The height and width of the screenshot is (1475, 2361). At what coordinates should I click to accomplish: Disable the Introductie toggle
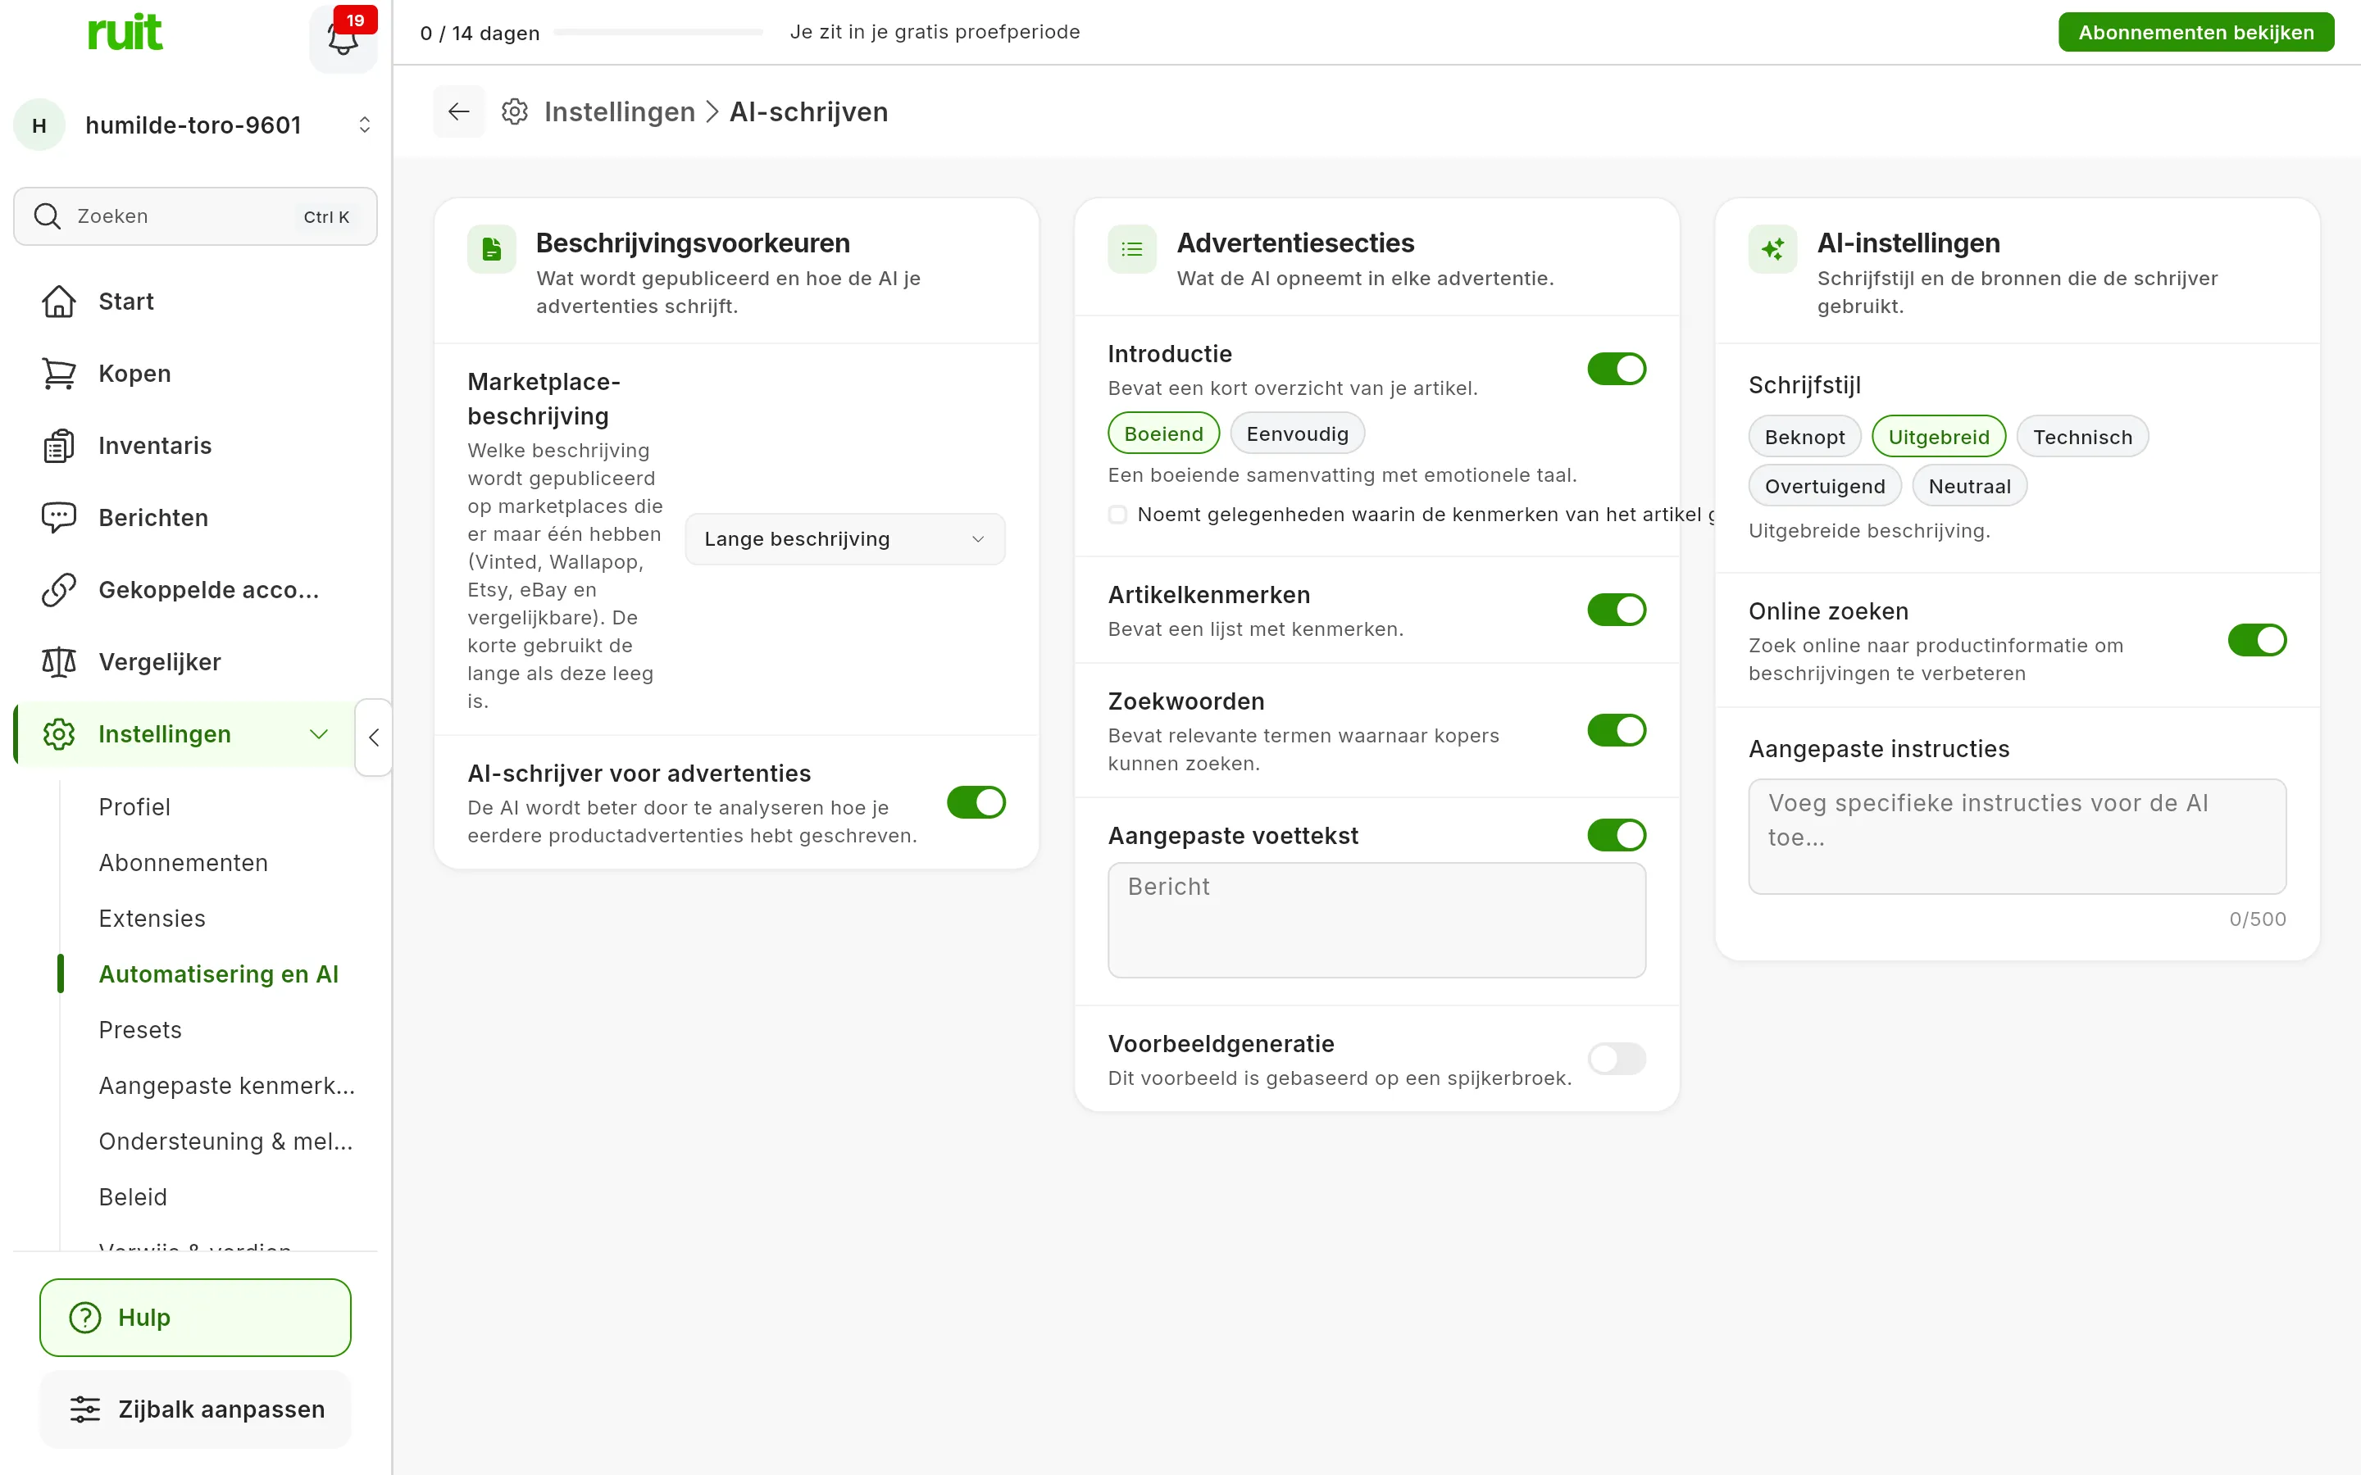tap(1617, 369)
